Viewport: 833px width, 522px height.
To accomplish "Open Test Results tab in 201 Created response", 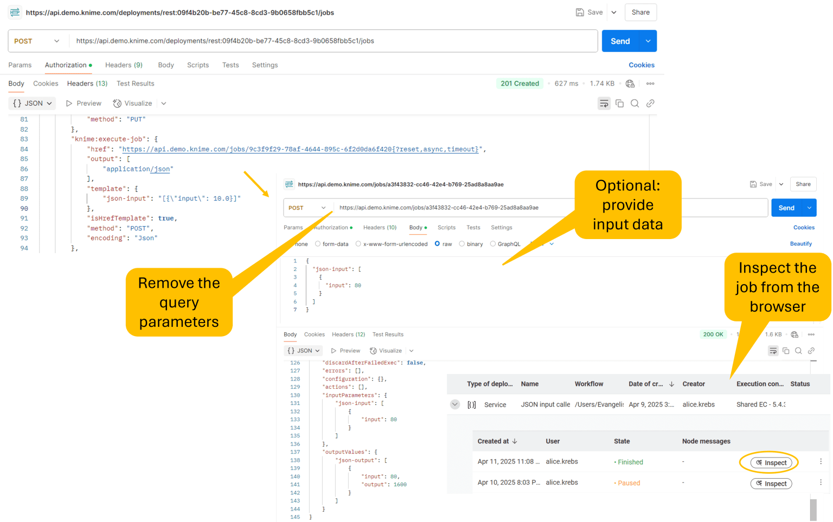I will [x=136, y=83].
